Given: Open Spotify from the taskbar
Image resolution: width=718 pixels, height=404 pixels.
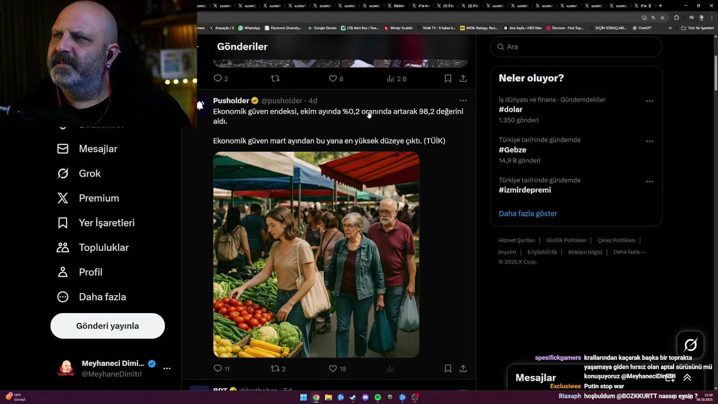Looking at the screenshot, I should 378,397.
